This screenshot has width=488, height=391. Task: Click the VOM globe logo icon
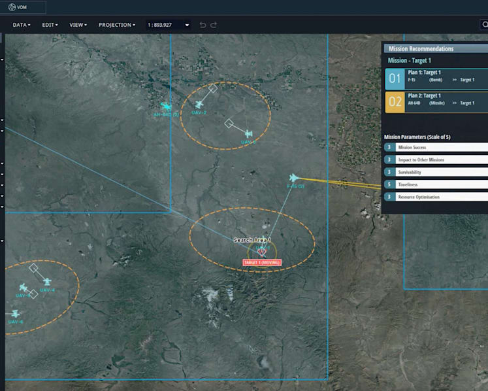point(12,7)
